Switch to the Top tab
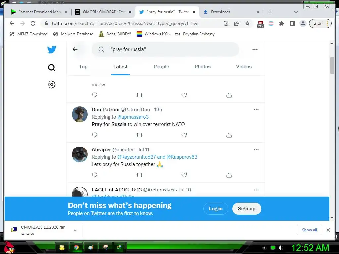 (x=83, y=67)
